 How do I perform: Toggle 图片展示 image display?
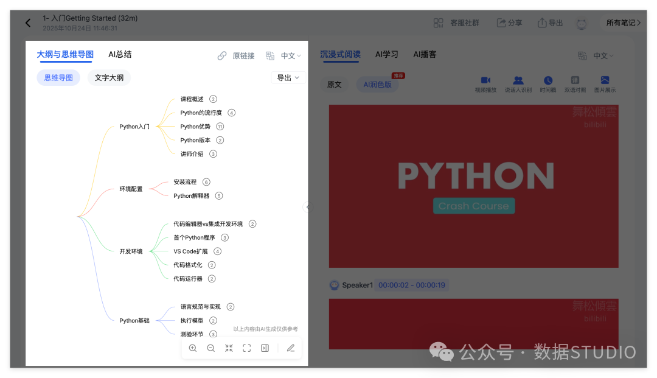(x=605, y=84)
